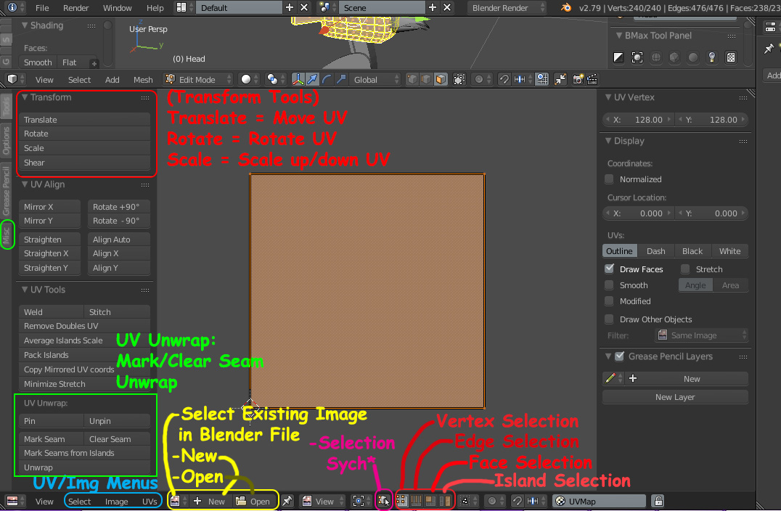The width and height of the screenshot is (781, 511).
Task: Select the translate manipulator arrow icon
Action: click(x=312, y=79)
